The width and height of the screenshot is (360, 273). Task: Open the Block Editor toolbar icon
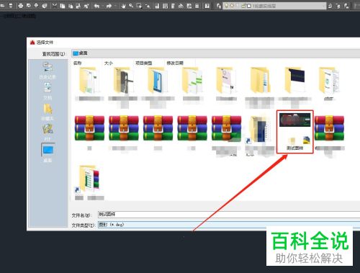tap(86, 6)
